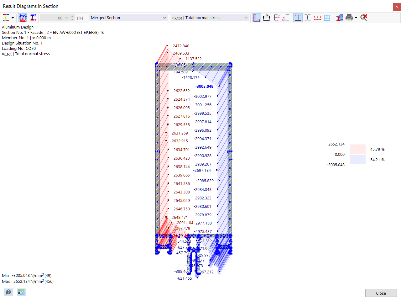Toggle the result diagram on section outline icon
401x301 pixels.
tap(257, 18)
